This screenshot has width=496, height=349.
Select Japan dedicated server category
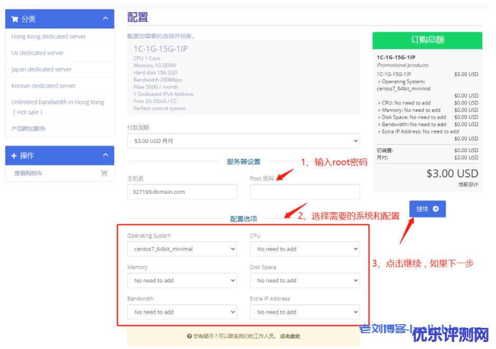pos(42,69)
